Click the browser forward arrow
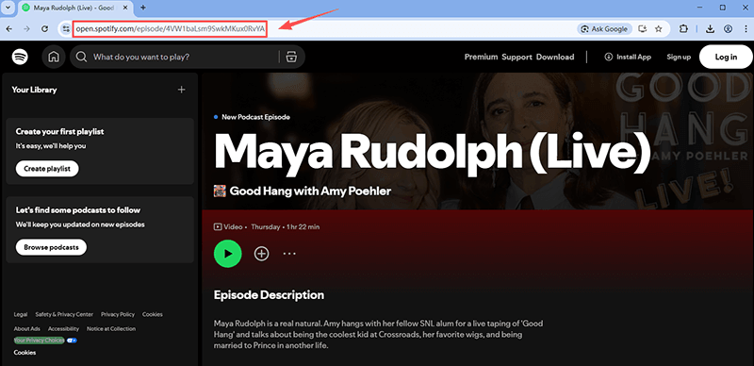Screen dimensions: 754x366 pos(26,29)
